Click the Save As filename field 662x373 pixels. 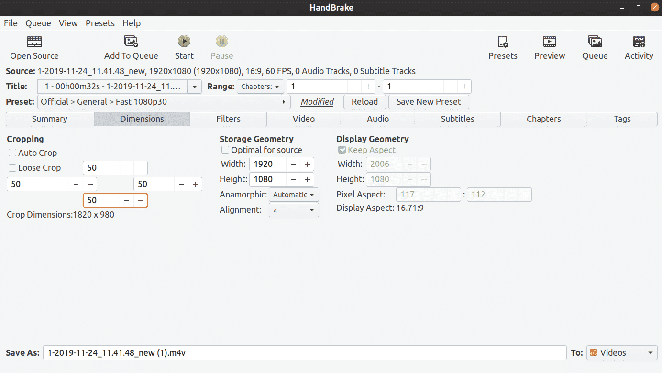click(305, 353)
